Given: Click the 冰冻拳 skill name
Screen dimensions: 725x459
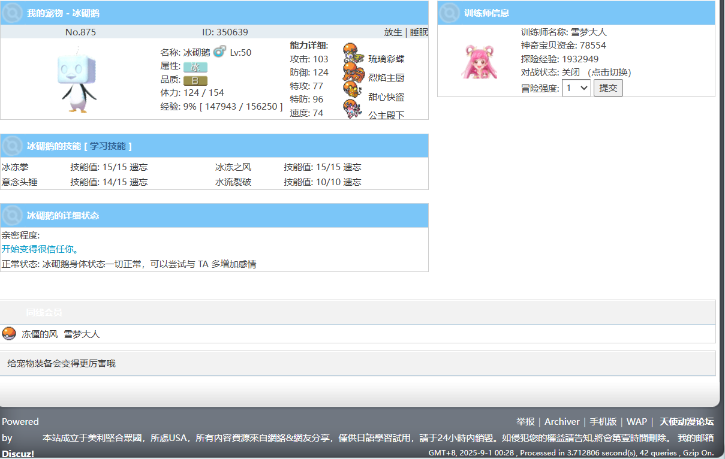Looking at the screenshot, I should click(x=15, y=167).
